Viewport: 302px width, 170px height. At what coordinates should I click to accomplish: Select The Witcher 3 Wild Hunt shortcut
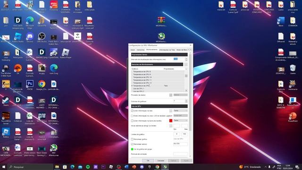6,71
